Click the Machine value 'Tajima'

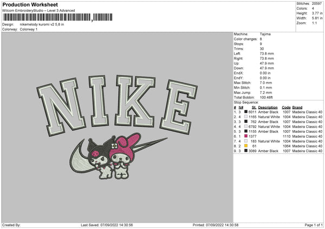click(x=265, y=34)
